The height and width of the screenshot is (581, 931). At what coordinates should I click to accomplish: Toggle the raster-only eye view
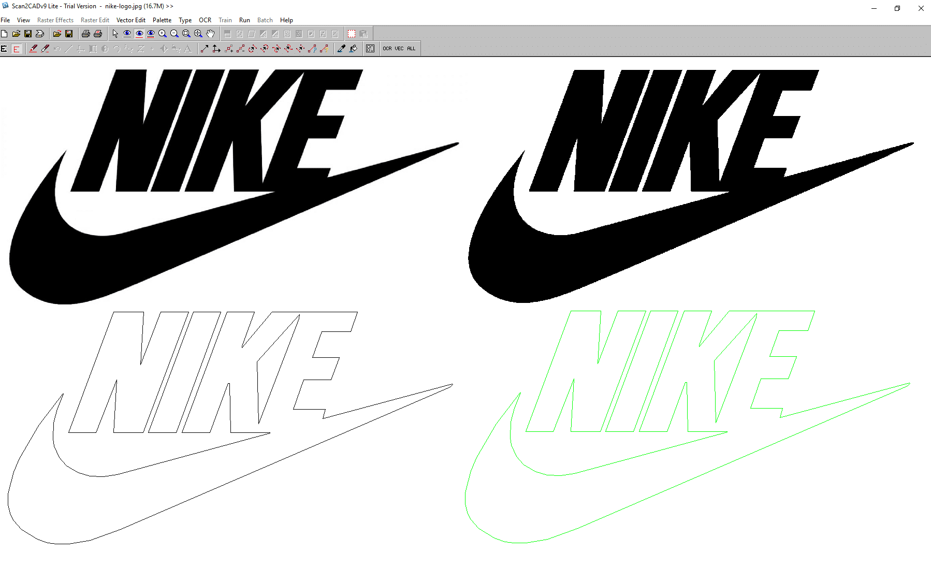[126, 34]
